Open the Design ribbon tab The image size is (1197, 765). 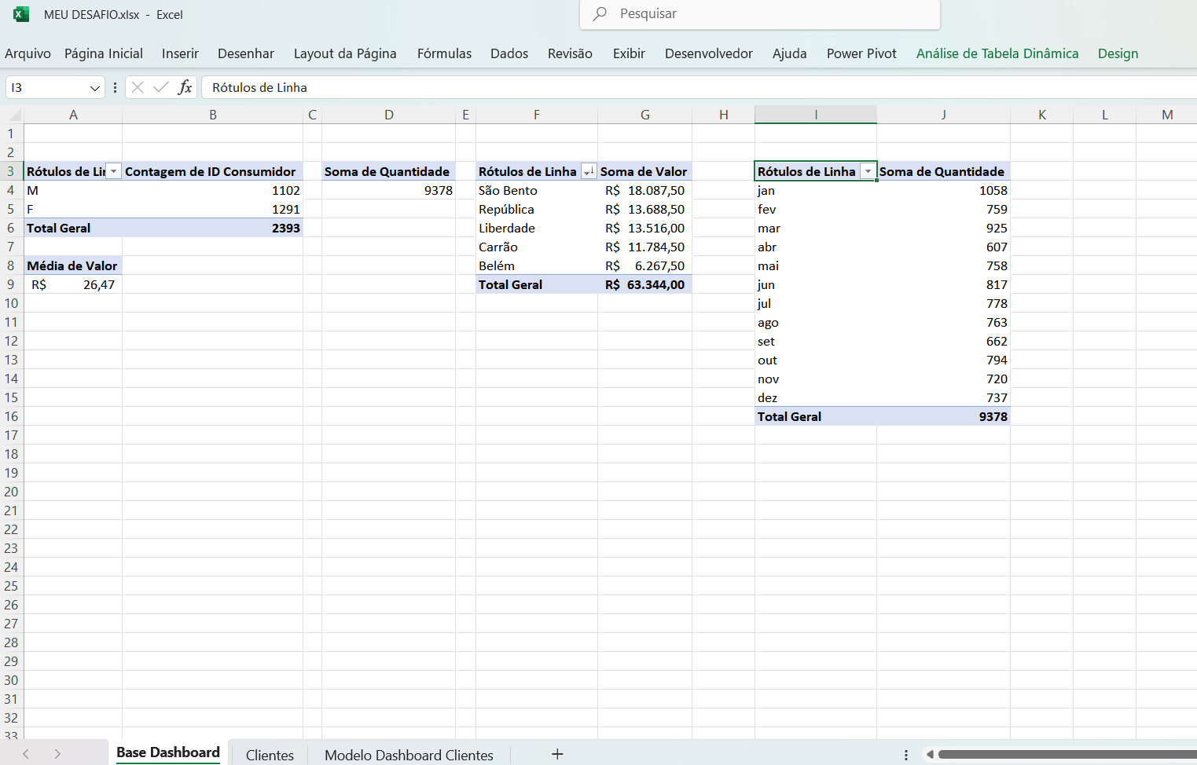[1118, 53]
